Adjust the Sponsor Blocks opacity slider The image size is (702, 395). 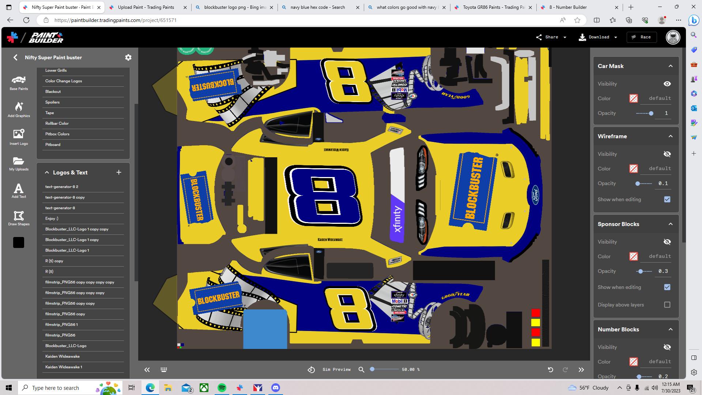[x=641, y=271]
